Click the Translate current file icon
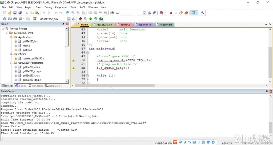This screenshot has width=273, height=145. 5,19
